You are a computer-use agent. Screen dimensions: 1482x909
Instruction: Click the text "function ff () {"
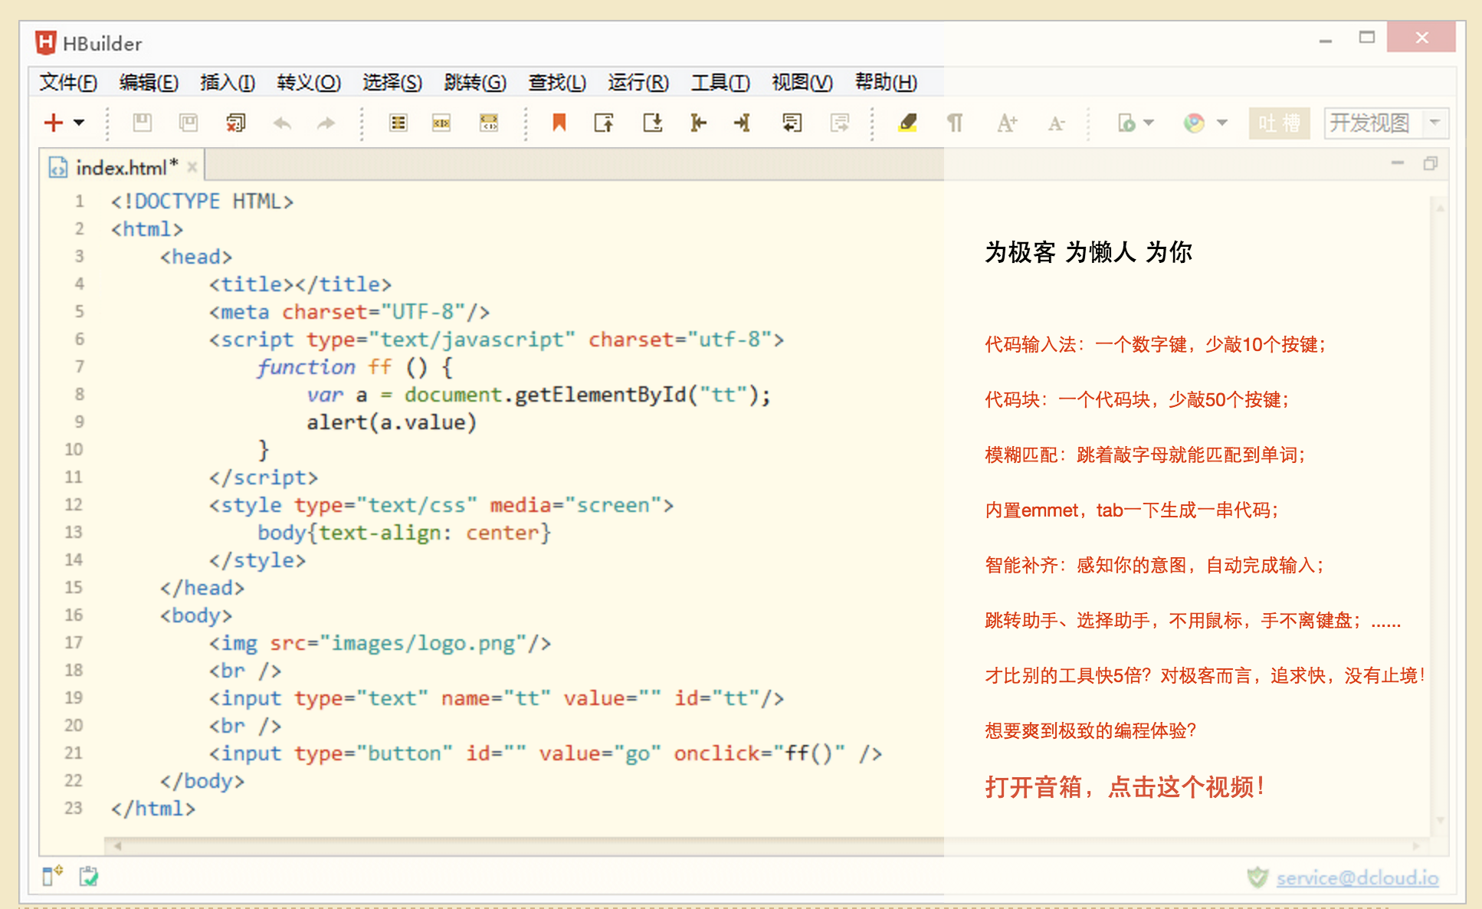pos(356,367)
